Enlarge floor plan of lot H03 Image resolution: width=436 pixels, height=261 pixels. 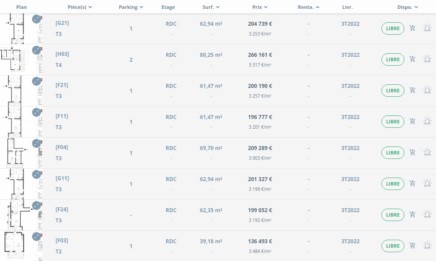(36, 50)
